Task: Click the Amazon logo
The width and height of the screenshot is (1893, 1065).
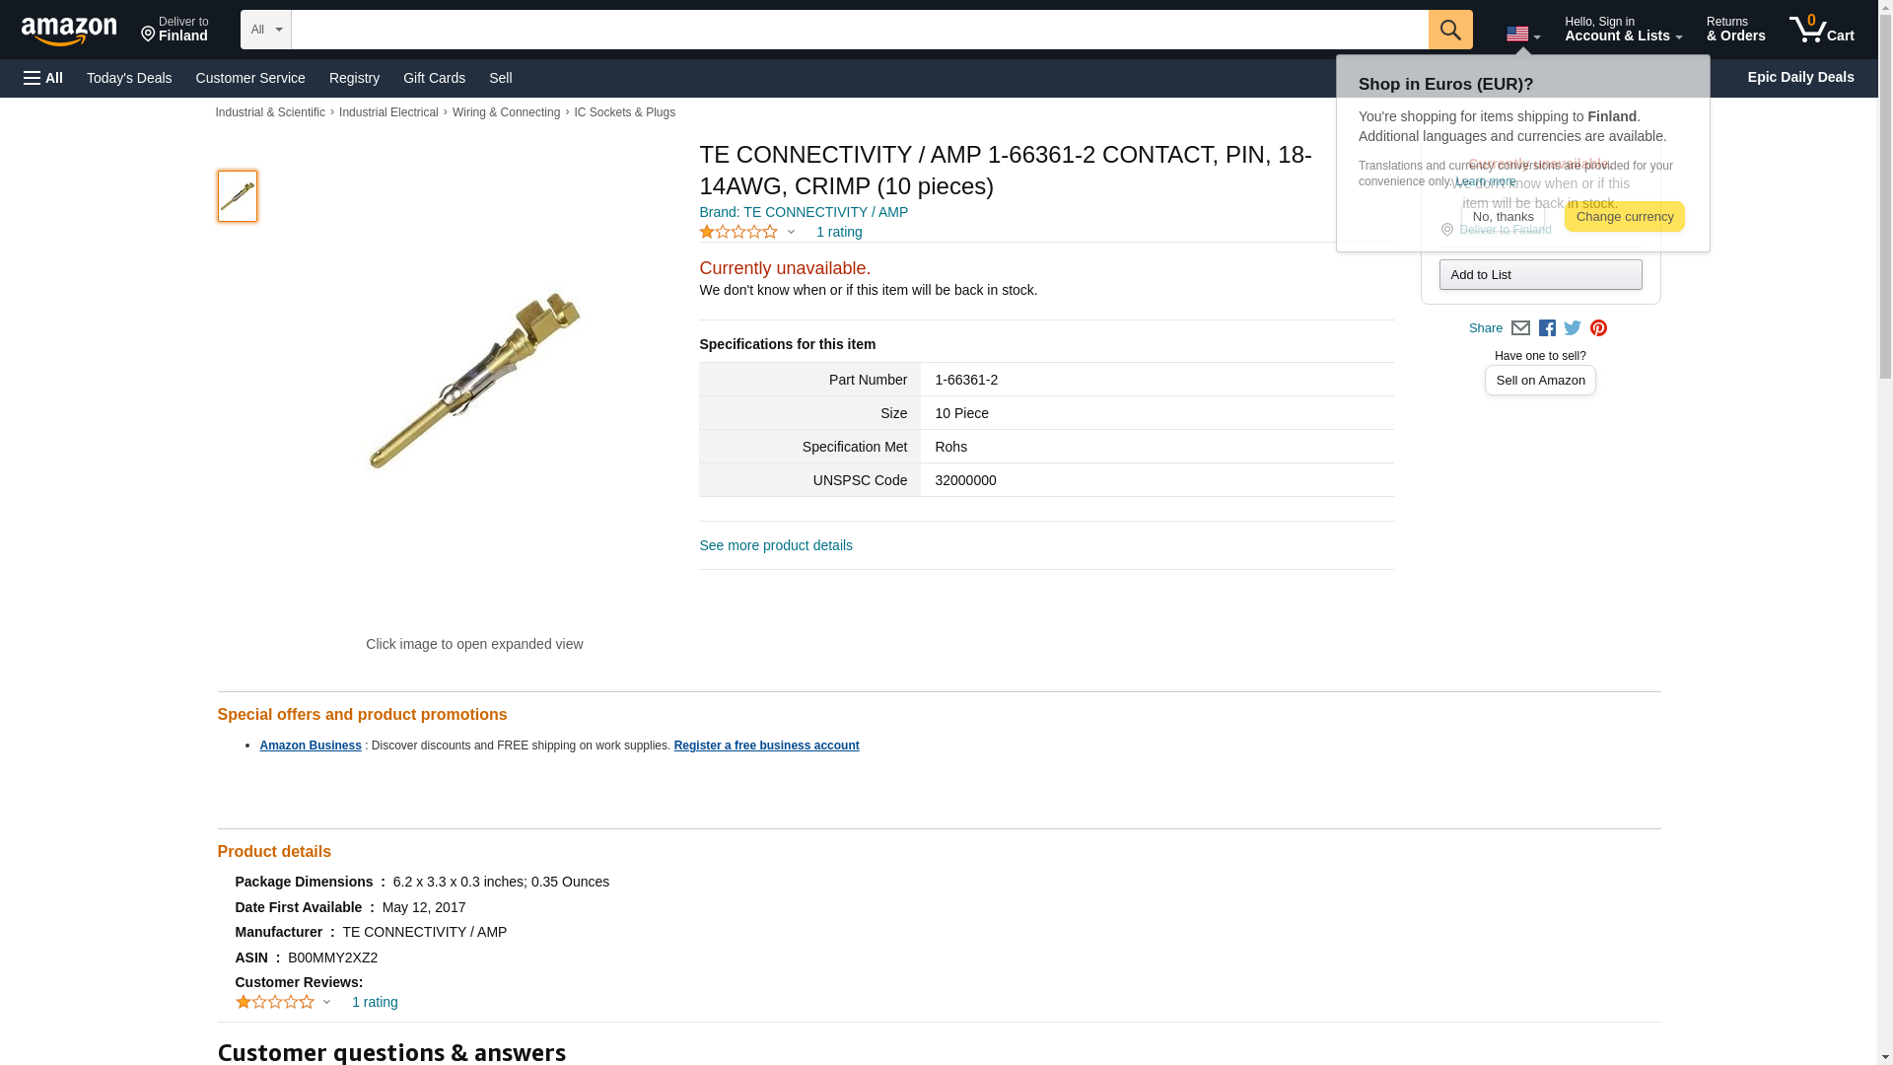Action: (69, 31)
